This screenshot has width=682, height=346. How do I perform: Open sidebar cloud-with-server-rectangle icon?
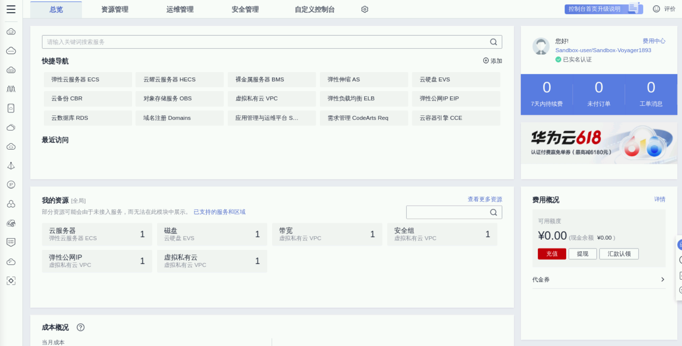tap(11, 32)
